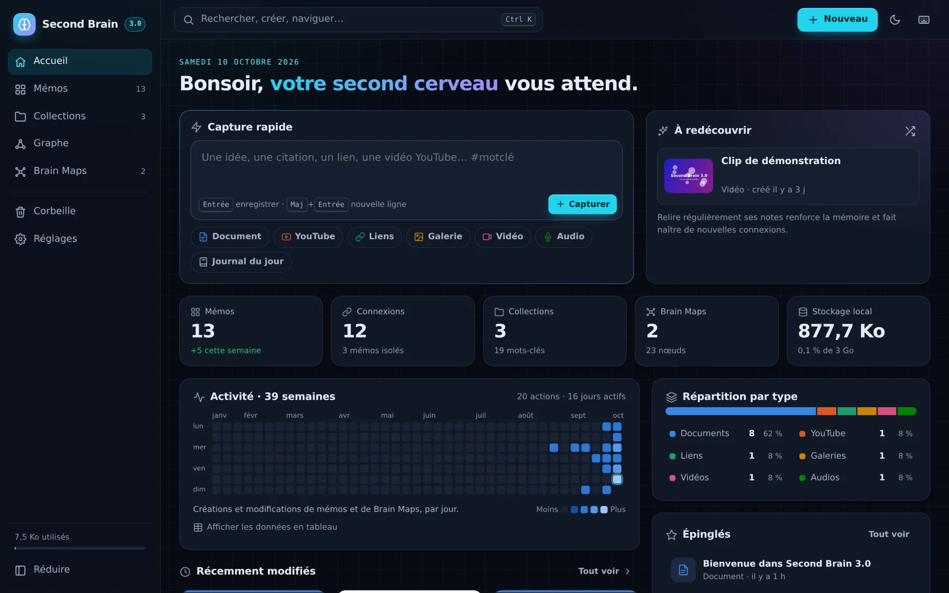Choose the Vidéo capture type
This screenshot has height=593, width=949.
[x=503, y=237]
